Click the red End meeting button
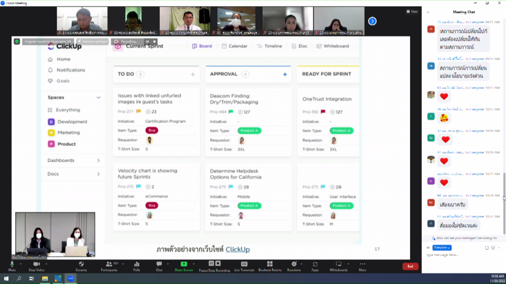This screenshot has width=506, height=284. click(410, 267)
